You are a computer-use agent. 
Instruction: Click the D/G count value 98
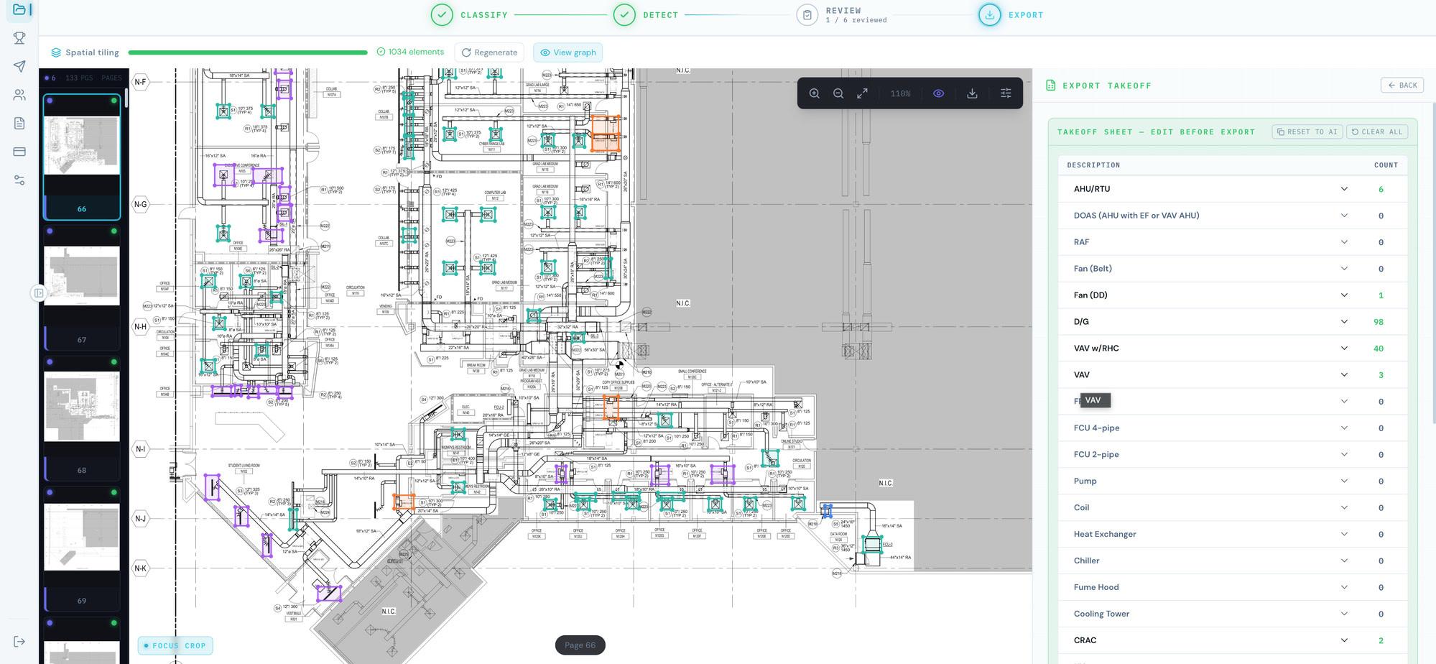click(x=1378, y=322)
